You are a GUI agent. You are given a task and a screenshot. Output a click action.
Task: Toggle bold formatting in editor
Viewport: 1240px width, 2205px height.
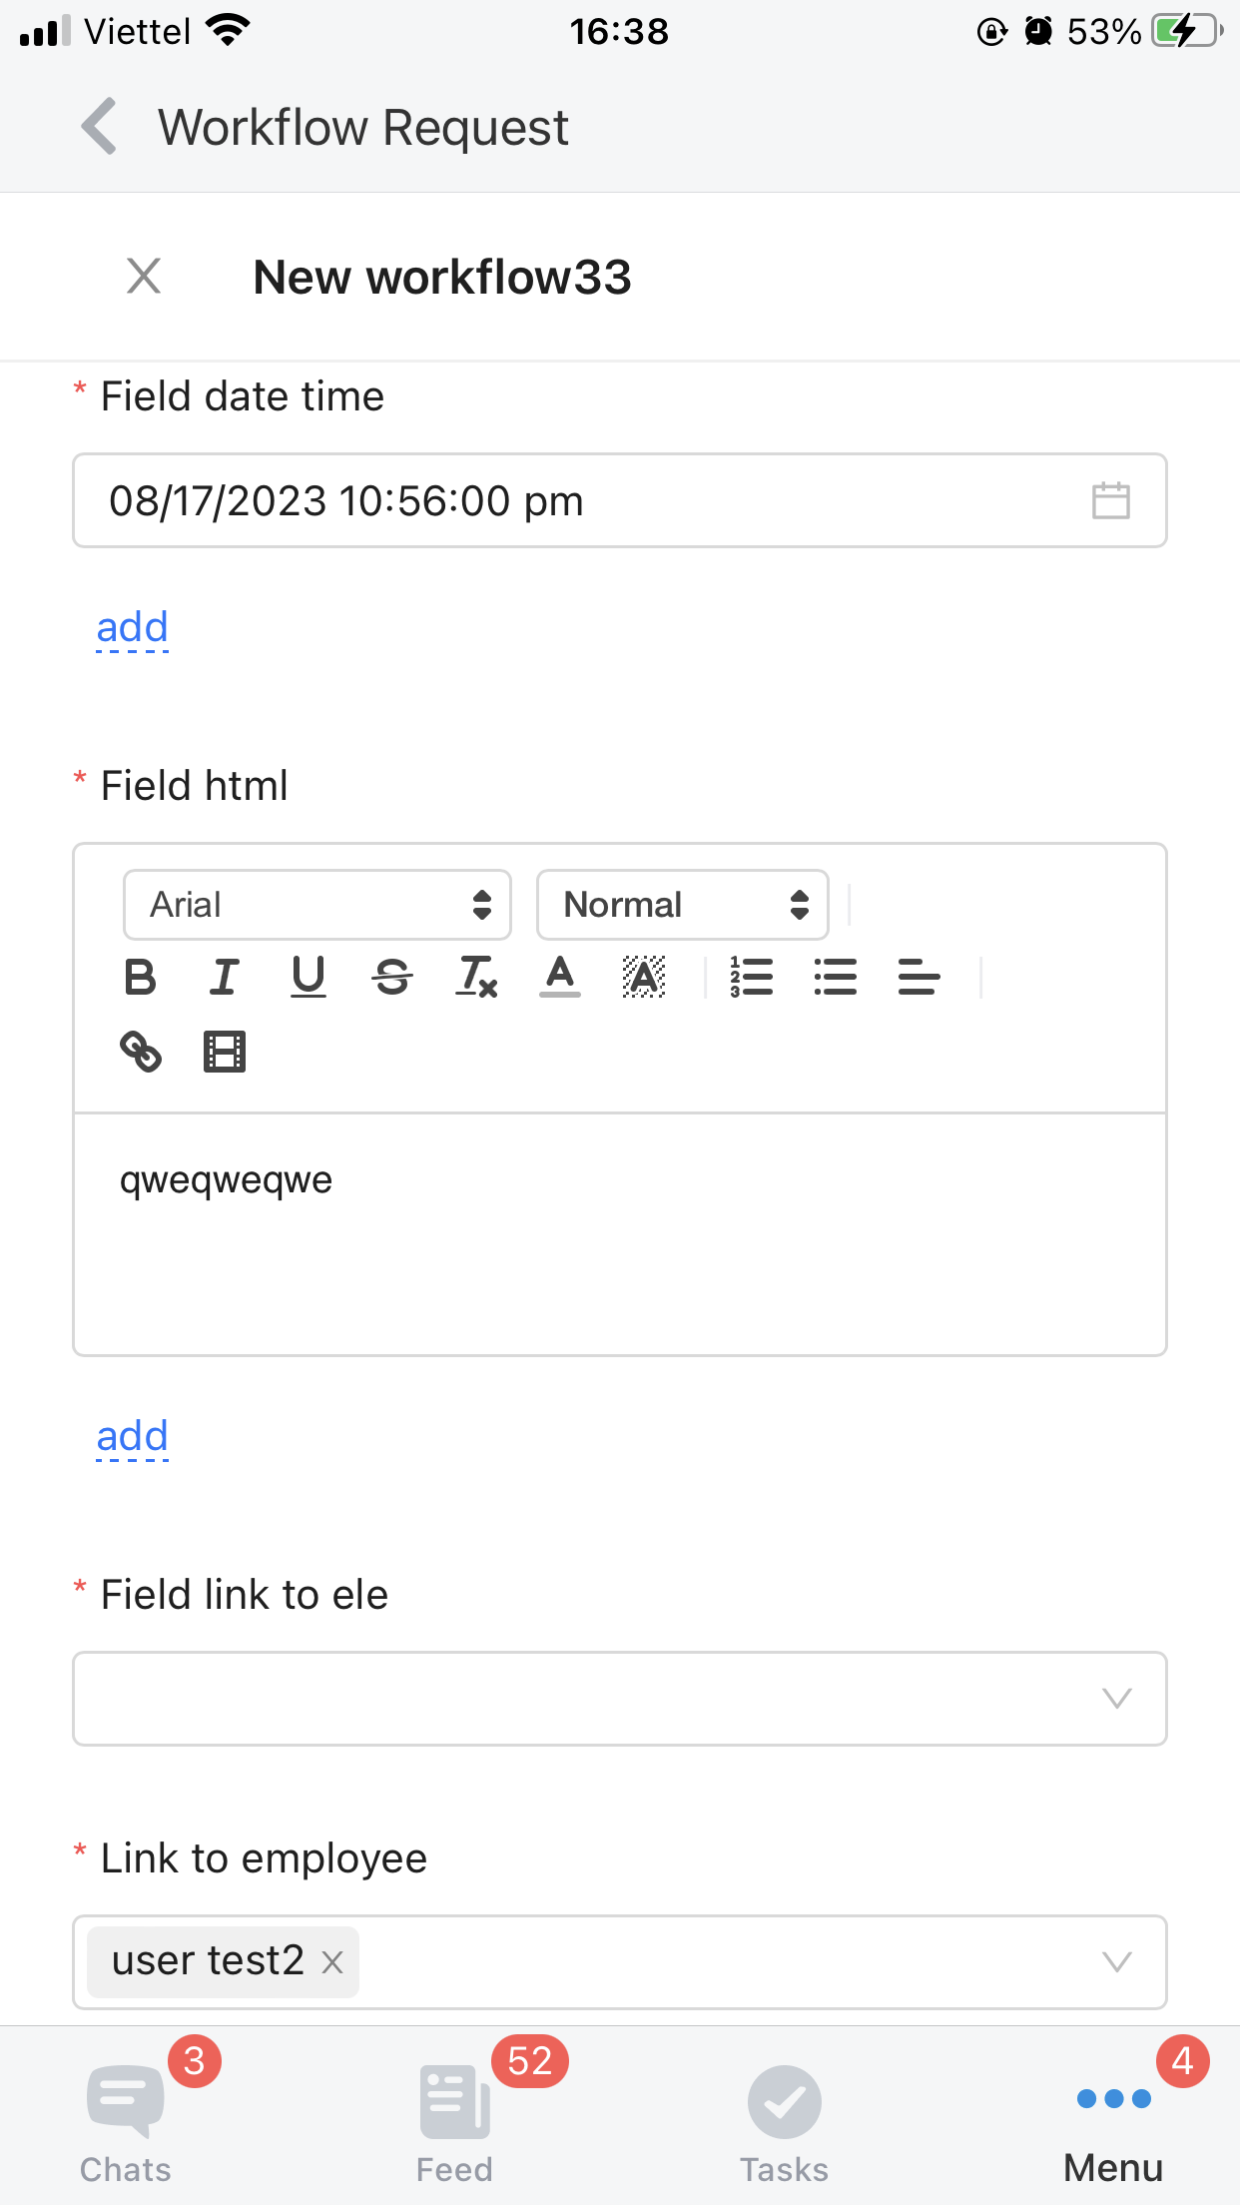click(x=141, y=977)
